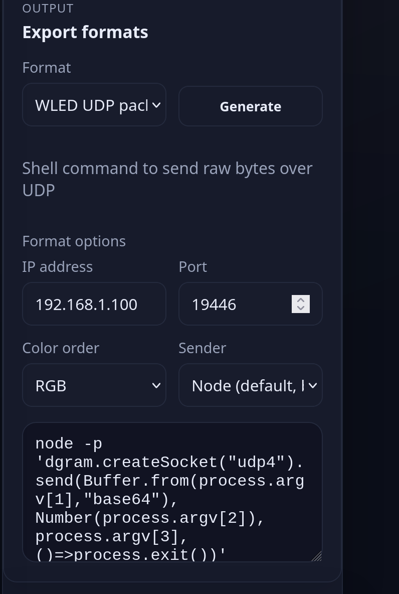Click the Color order label
This screenshot has height=594, width=399.
[x=61, y=348]
